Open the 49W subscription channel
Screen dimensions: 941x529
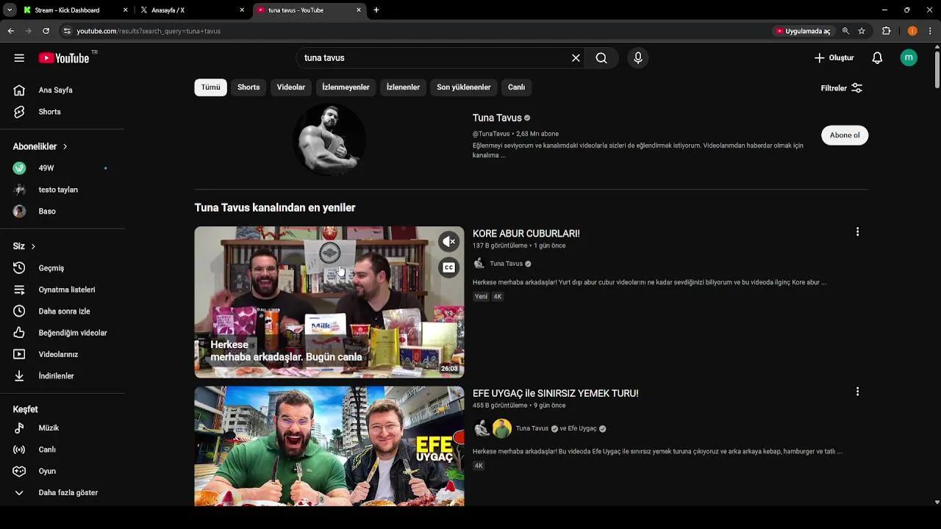coord(62,168)
